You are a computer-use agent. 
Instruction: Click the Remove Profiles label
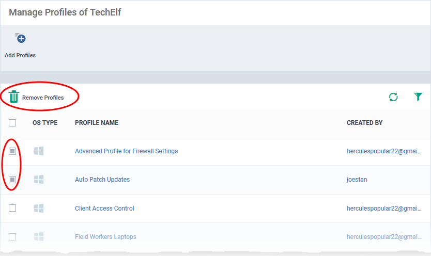(x=43, y=98)
